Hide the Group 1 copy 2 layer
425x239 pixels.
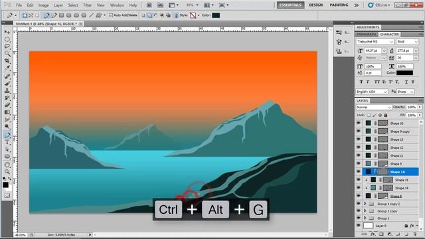point(359,204)
